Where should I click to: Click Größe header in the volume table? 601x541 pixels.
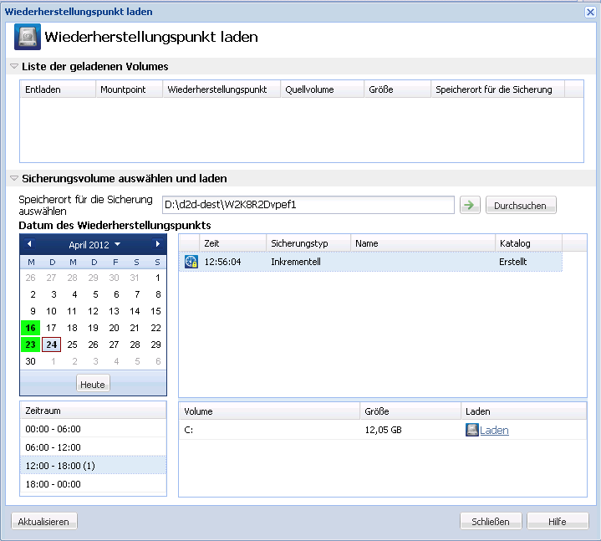[410, 411]
